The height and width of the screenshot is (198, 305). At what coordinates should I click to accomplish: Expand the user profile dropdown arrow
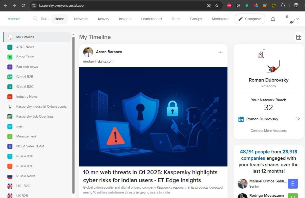click(x=298, y=19)
